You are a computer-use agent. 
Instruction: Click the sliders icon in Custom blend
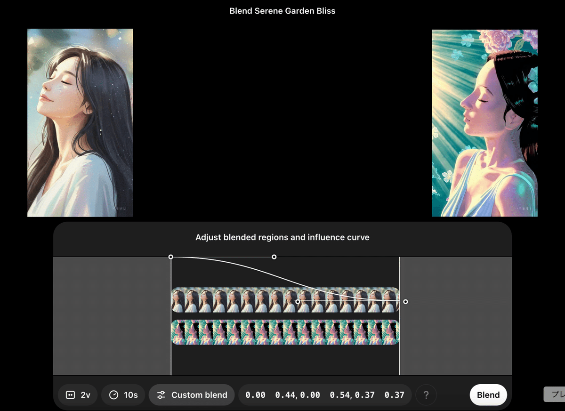click(x=161, y=395)
